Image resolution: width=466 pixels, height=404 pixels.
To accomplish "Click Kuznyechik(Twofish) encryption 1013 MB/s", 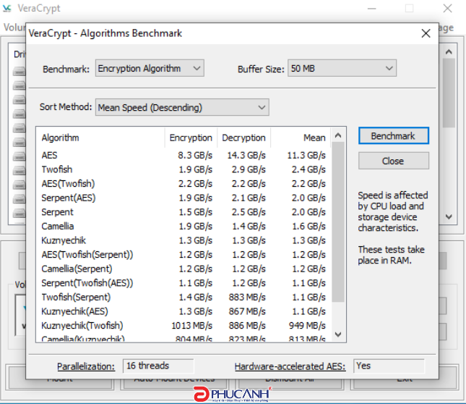I will 191,325.
